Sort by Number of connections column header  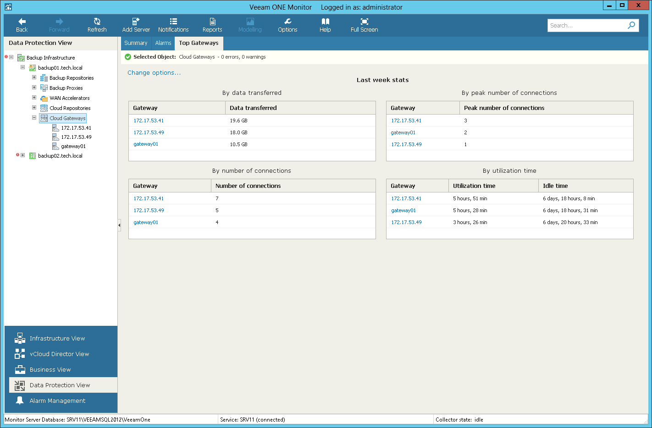pyautogui.click(x=293, y=186)
